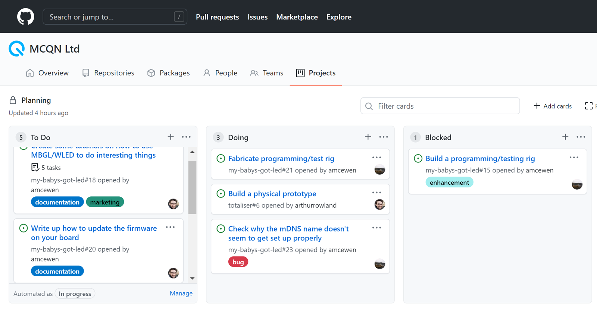Click amcewen author on Fabricate rig card
Image resolution: width=597 pixels, height=336 pixels.
click(342, 170)
